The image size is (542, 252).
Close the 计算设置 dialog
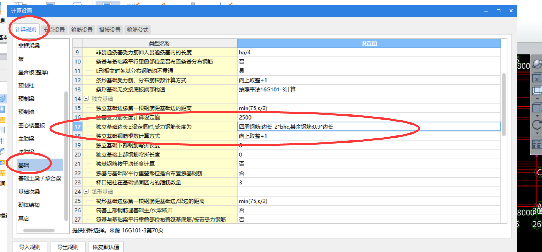point(511,11)
